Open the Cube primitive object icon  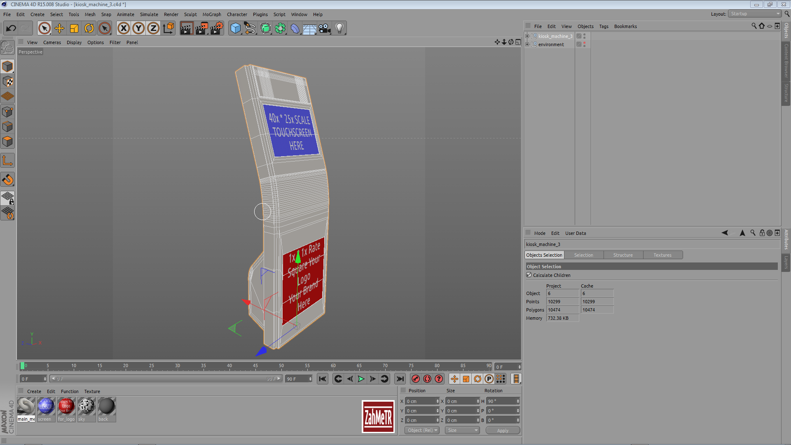pos(235,28)
